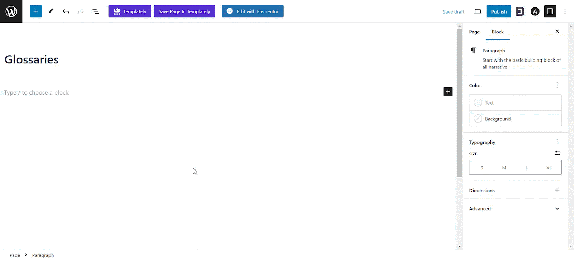Set a custom font size

click(557, 153)
